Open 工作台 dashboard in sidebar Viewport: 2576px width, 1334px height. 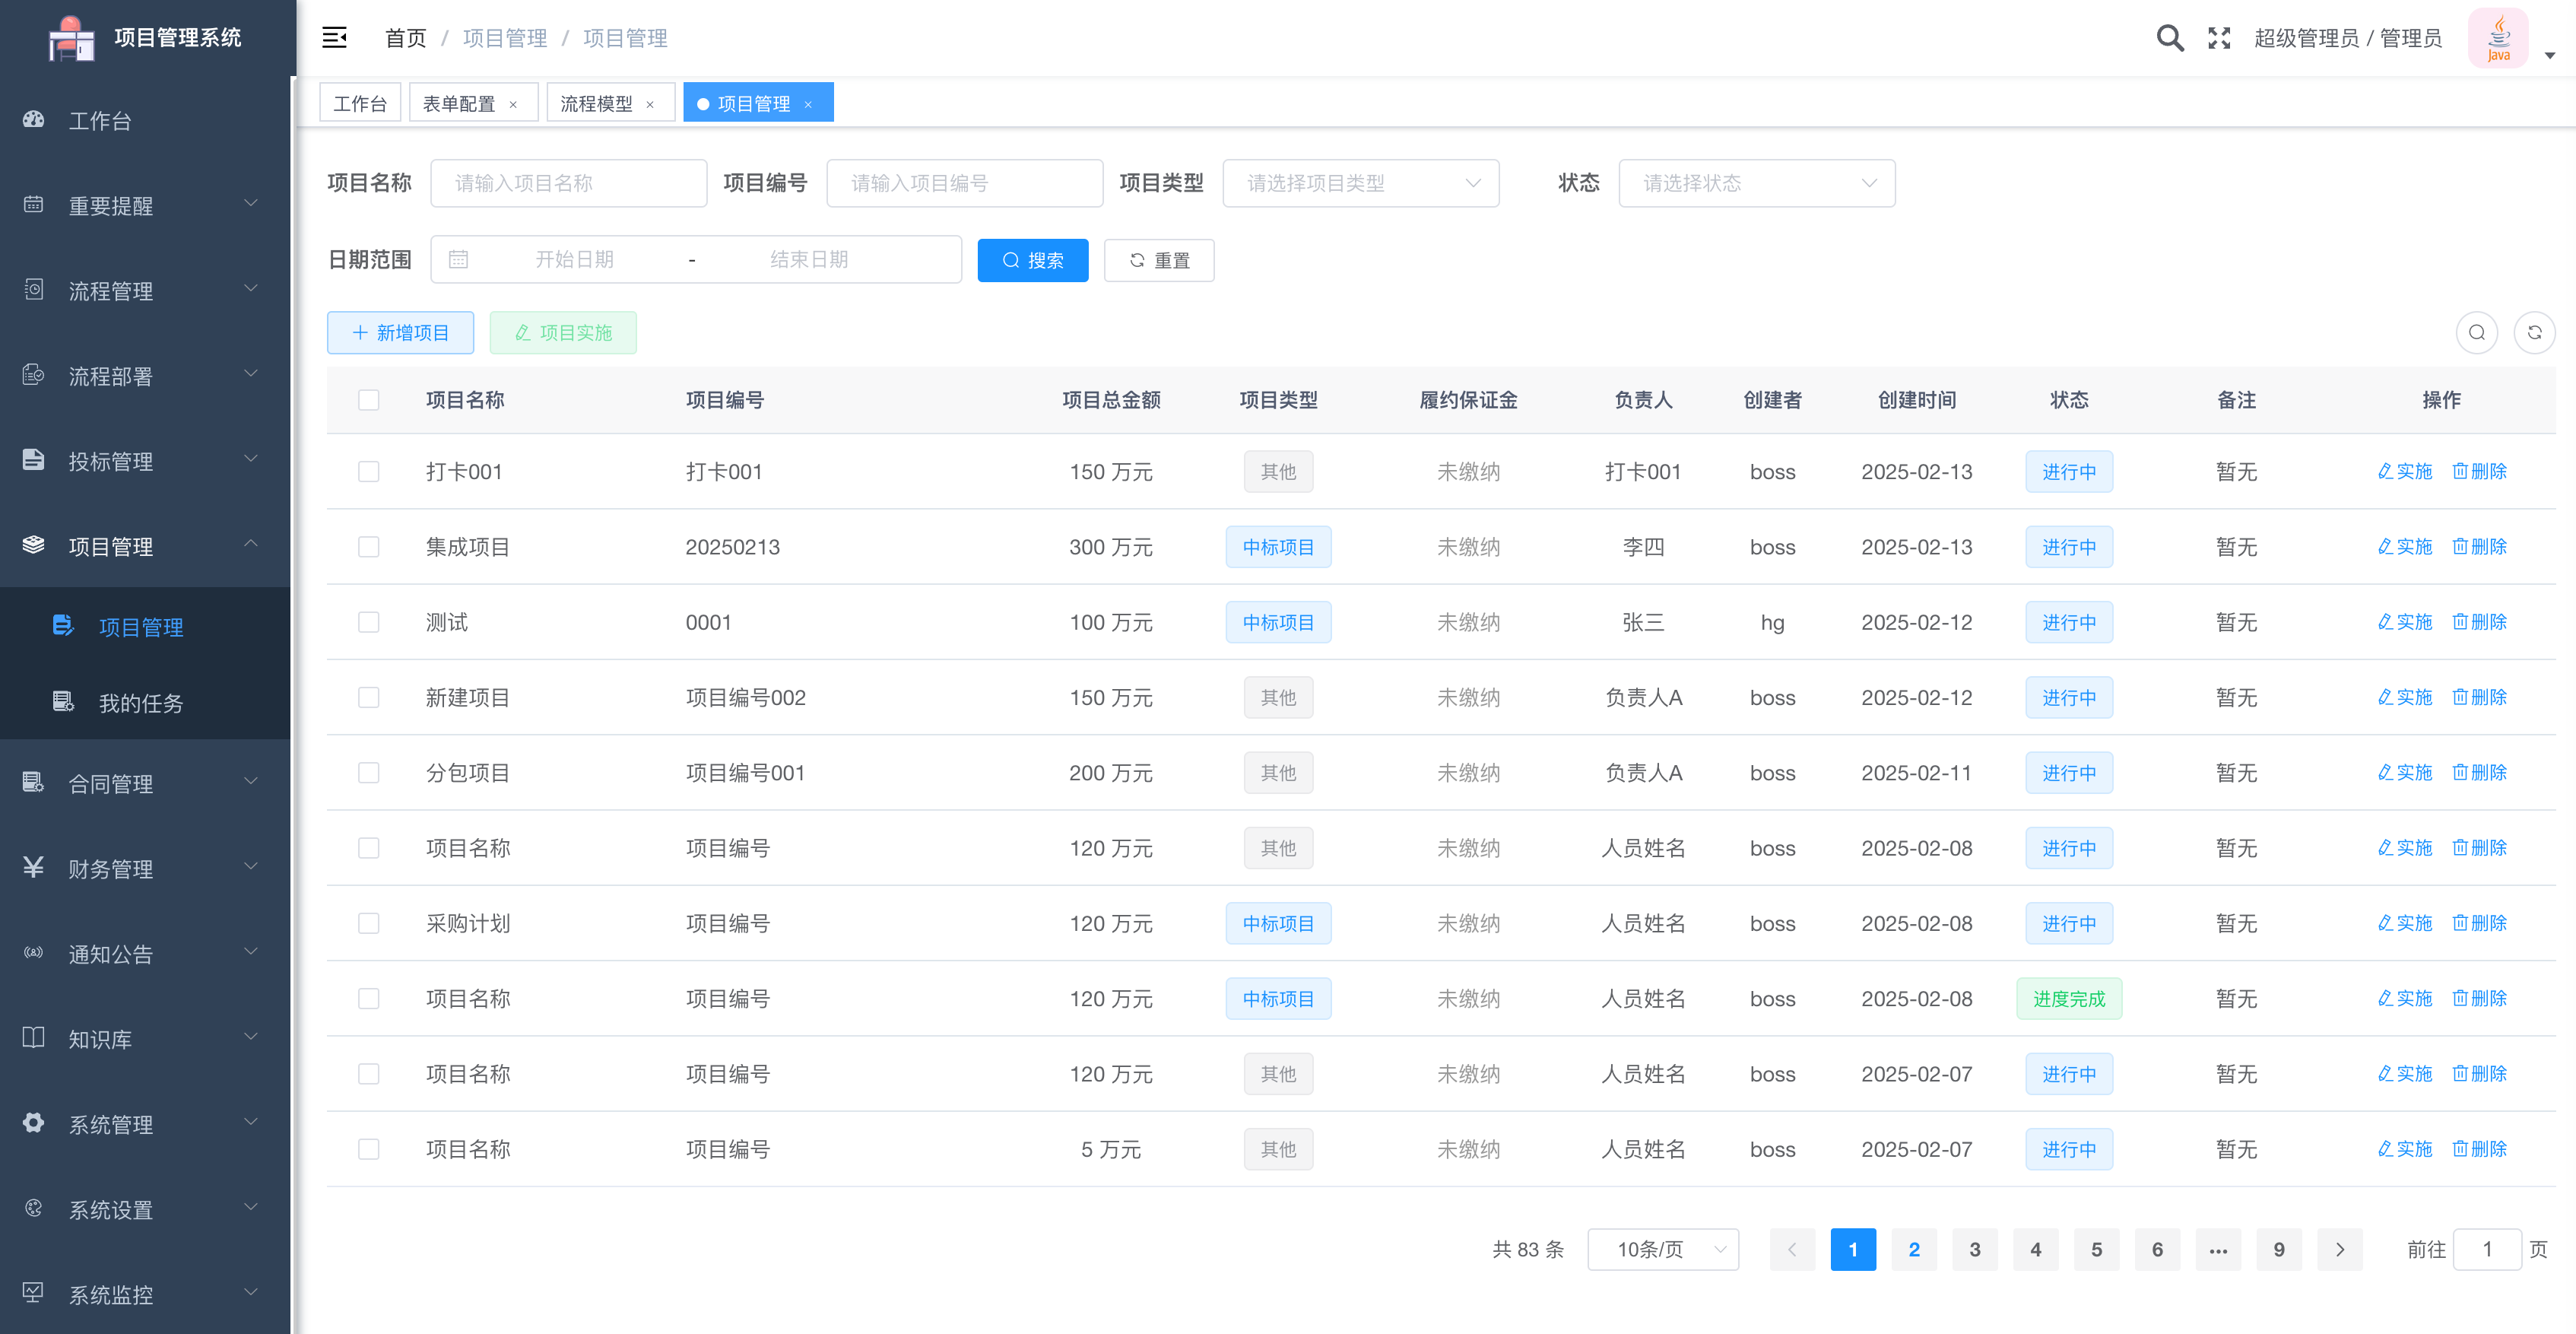100,121
